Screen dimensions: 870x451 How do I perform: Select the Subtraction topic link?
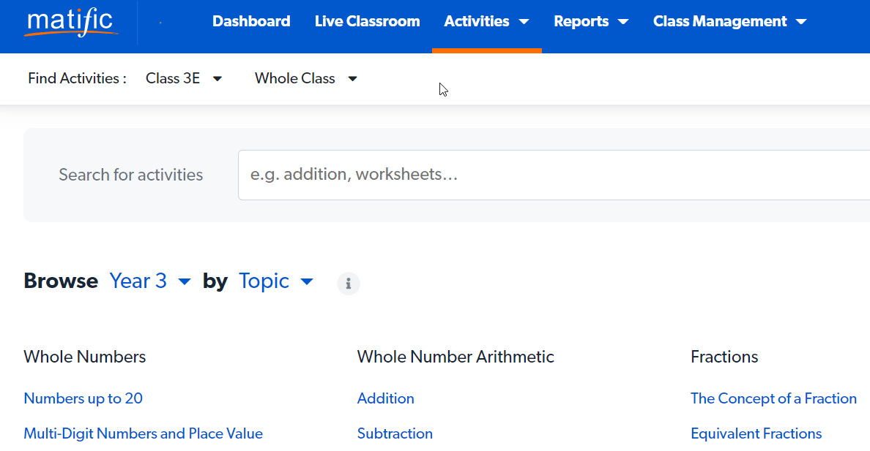pyautogui.click(x=395, y=433)
